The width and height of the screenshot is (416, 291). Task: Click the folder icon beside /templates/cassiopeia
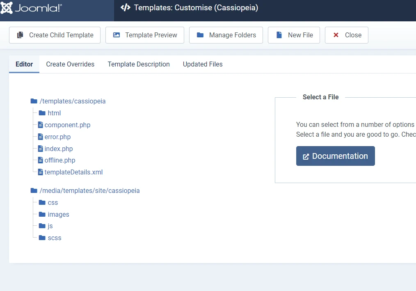point(34,101)
